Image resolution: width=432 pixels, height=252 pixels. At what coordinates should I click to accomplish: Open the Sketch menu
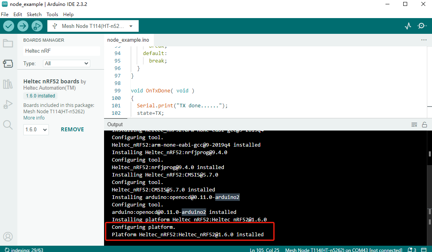(34, 14)
